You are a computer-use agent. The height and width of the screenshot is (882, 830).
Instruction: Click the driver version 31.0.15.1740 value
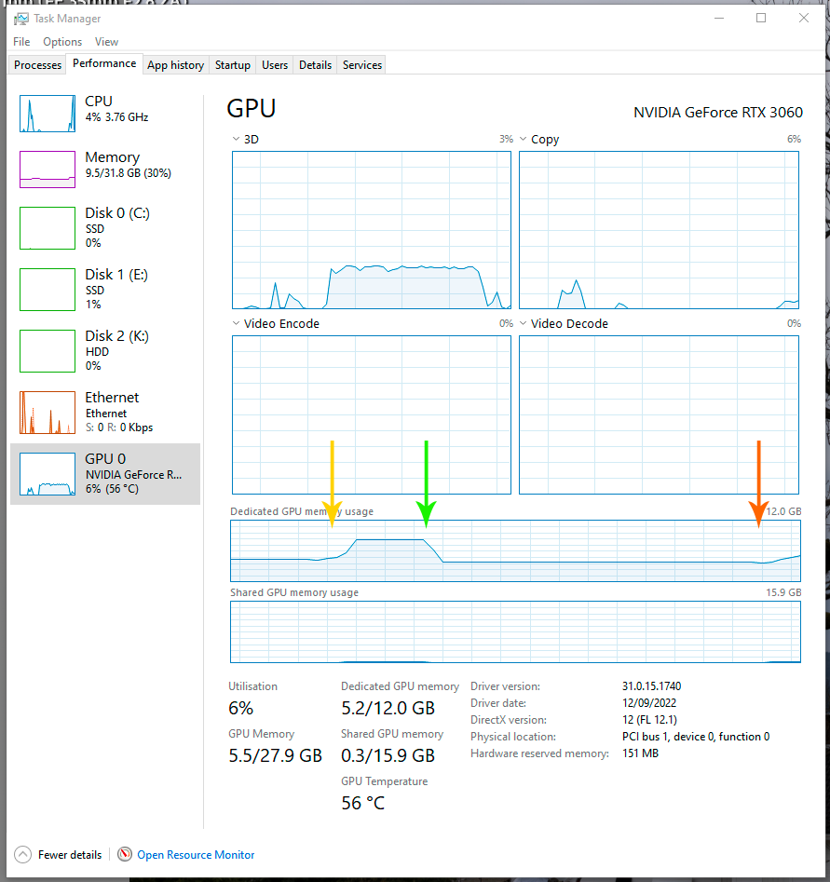click(652, 686)
